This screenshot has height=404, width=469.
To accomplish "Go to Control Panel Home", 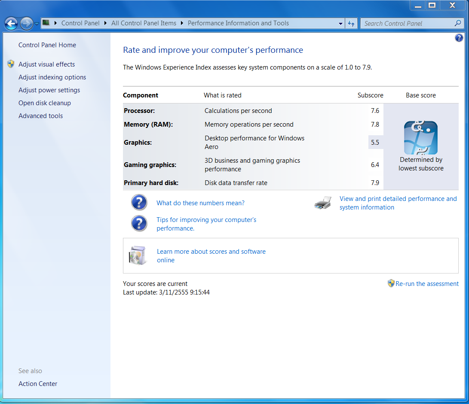I will (x=47, y=45).
